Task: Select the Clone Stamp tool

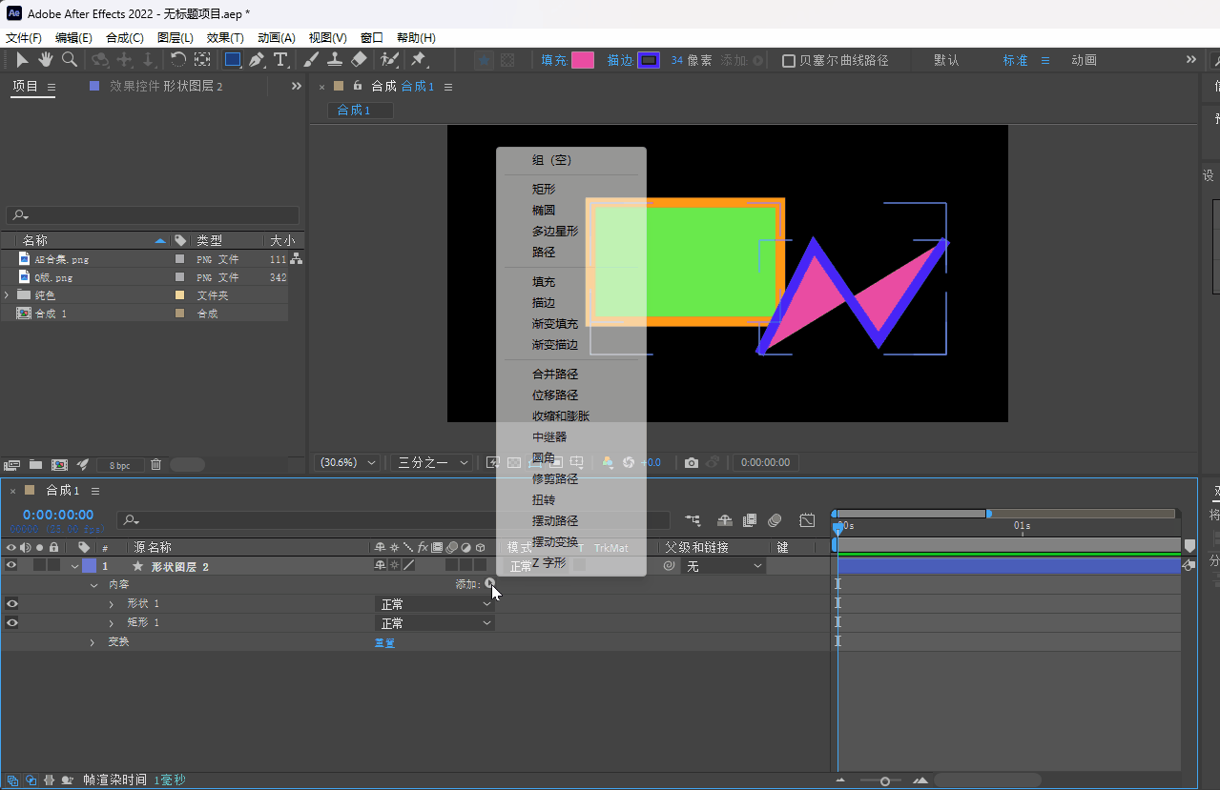Action: pyautogui.click(x=335, y=60)
